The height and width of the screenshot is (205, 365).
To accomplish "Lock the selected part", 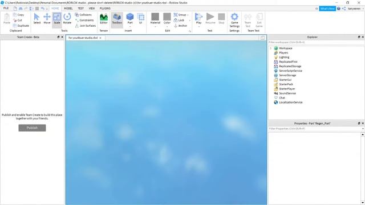I will click(x=179, y=20).
